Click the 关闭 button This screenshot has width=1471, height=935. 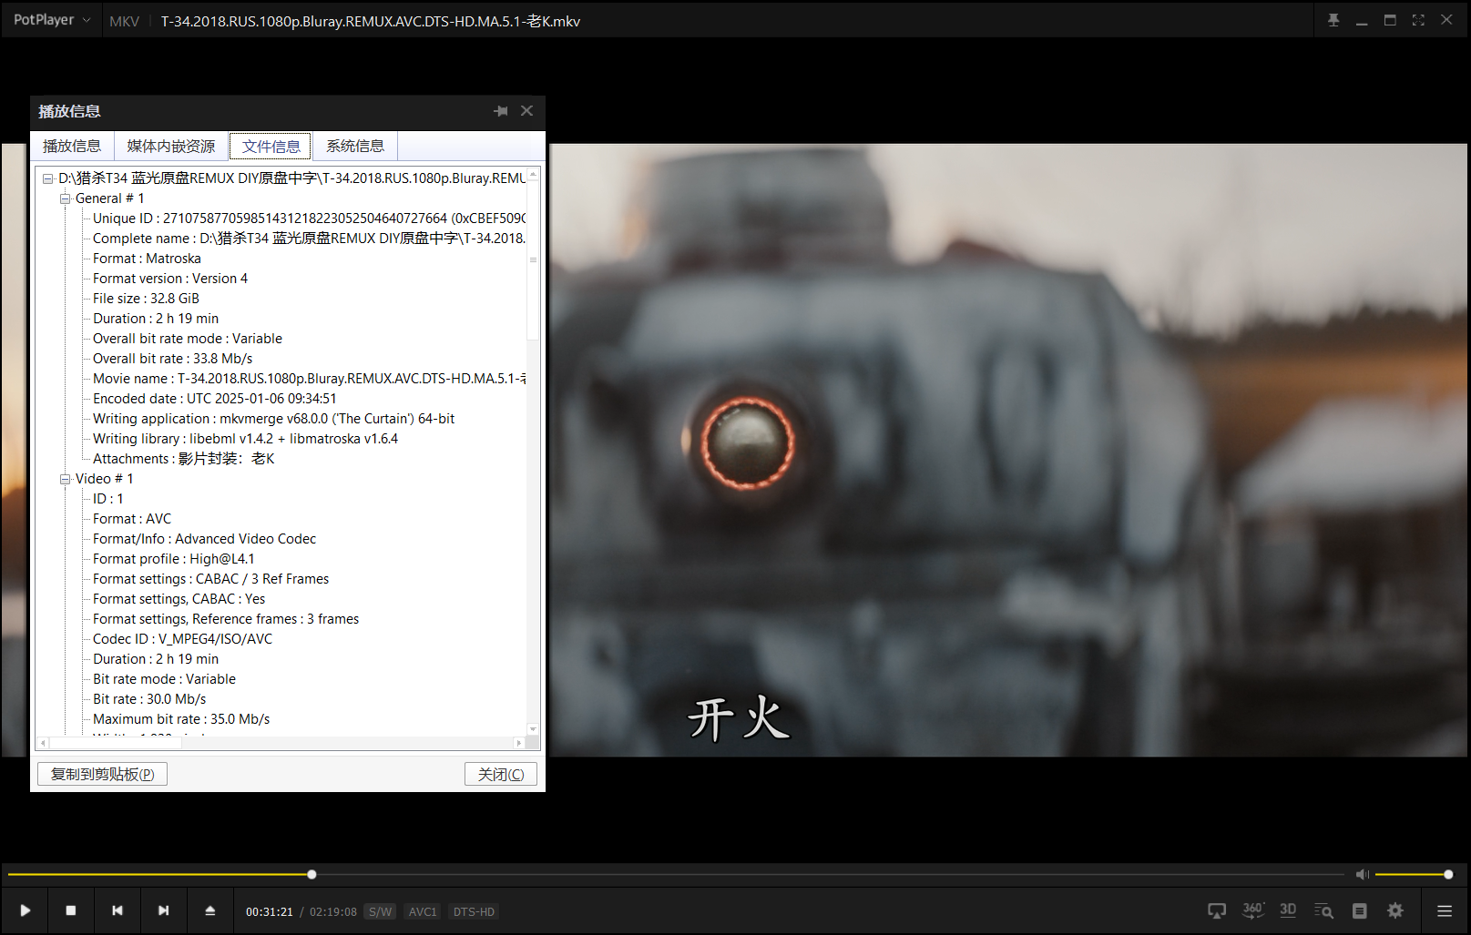[x=501, y=774]
